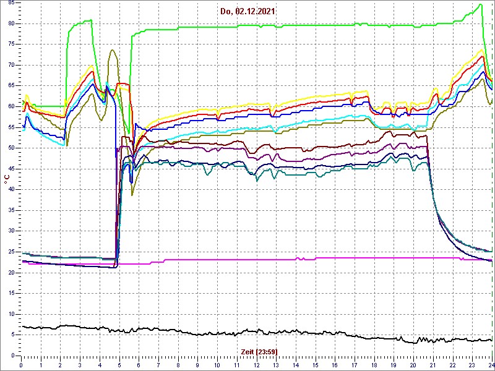The height and width of the screenshot is (371, 495).
Task: Select the 85 value on the temperature axis
Action: (x=12, y=3)
